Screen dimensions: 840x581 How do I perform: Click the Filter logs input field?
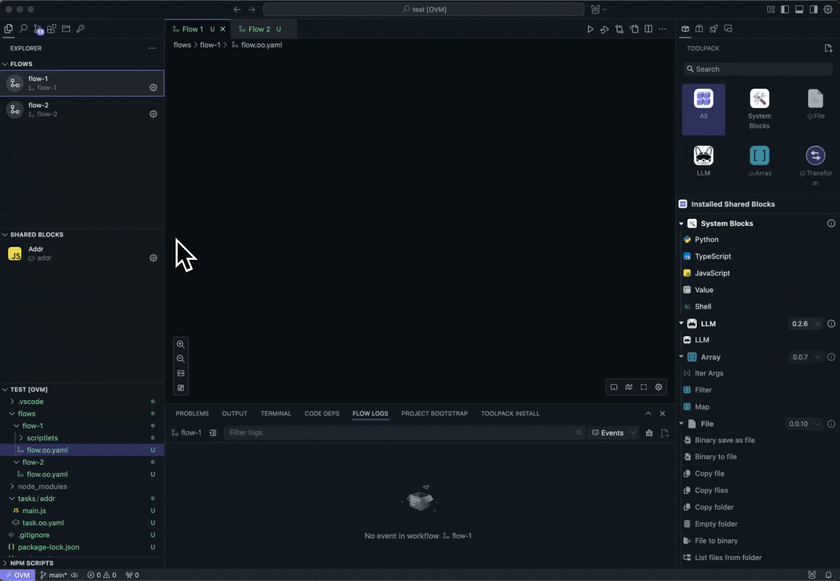tap(398, 433)
